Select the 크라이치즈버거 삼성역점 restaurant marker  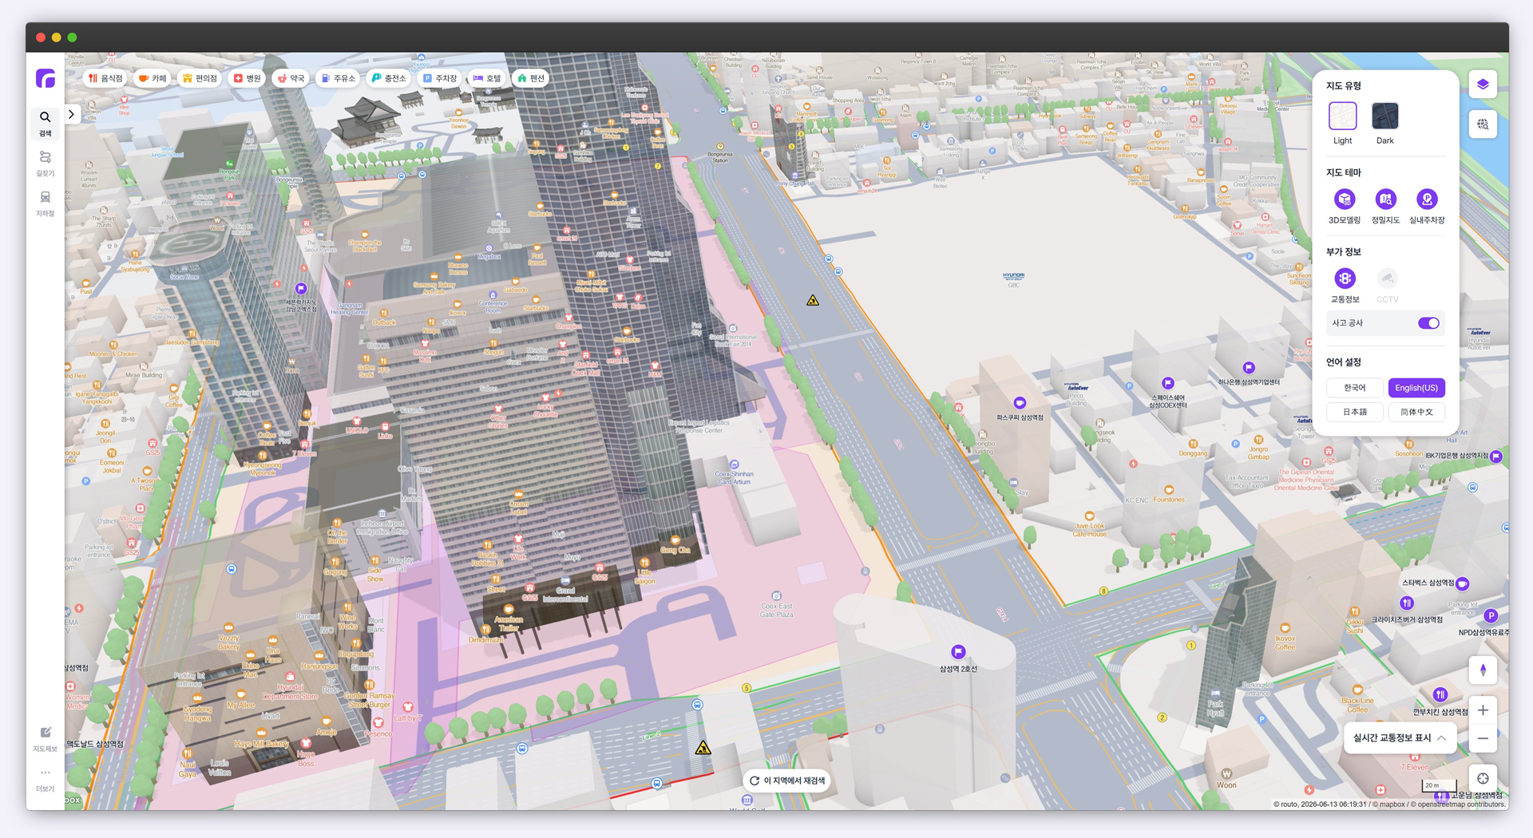tap(1407, 603)
